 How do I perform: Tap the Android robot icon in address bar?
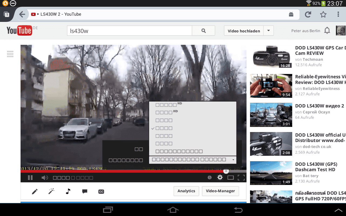pos(291,14)
